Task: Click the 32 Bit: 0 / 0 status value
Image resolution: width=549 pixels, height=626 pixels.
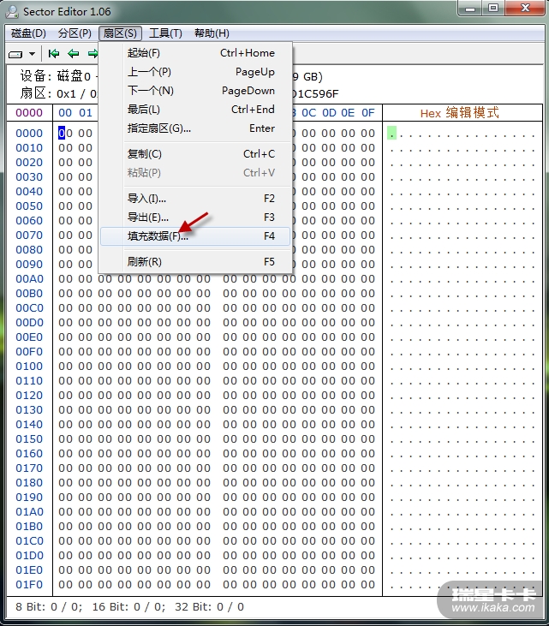Action: coord(210,607)
